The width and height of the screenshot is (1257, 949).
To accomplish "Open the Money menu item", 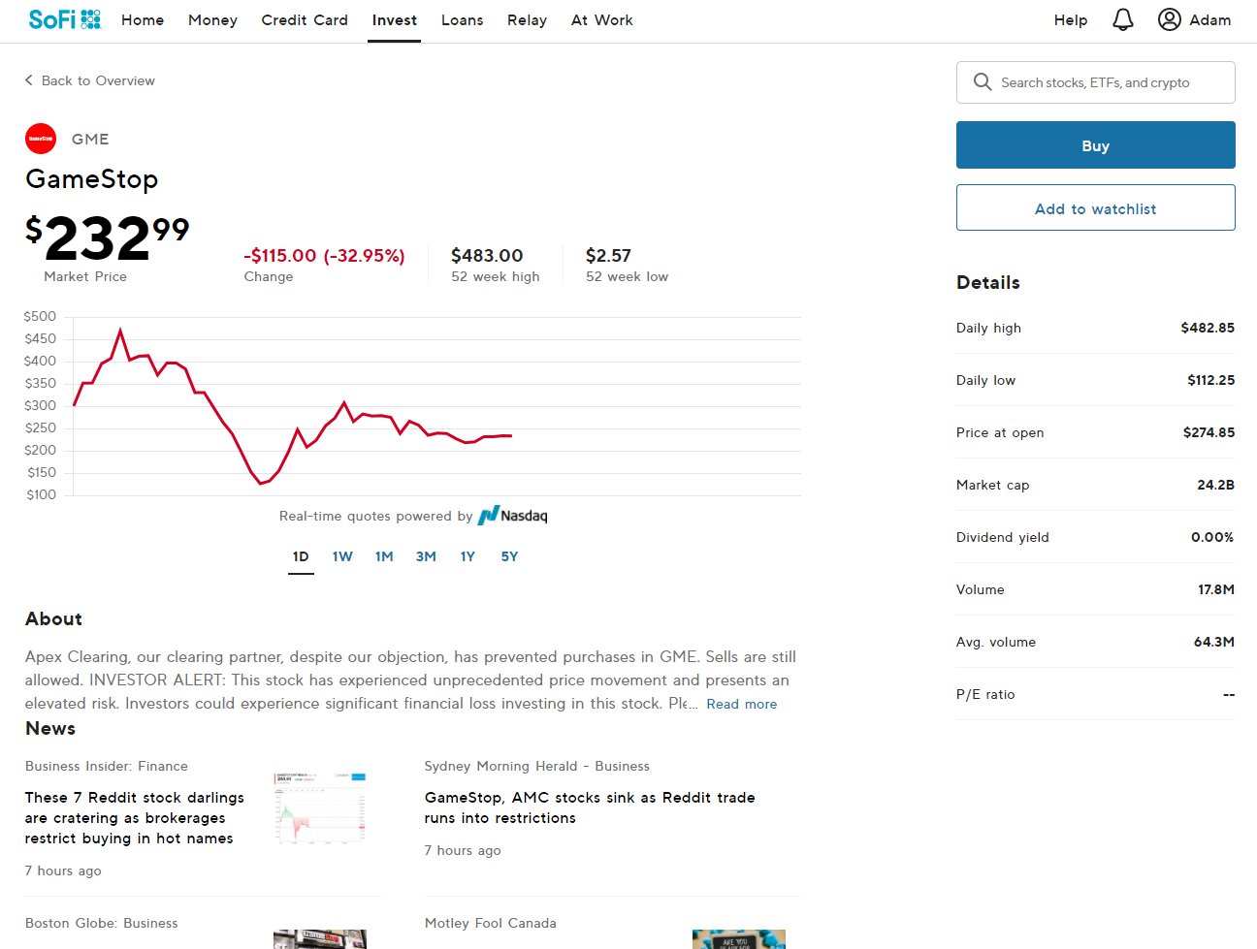I will (x=212, y=20).
